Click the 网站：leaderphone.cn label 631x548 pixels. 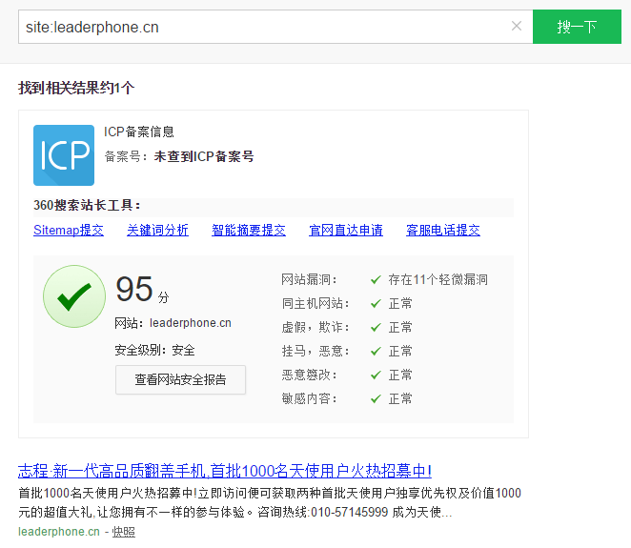[x=173, y=323]
